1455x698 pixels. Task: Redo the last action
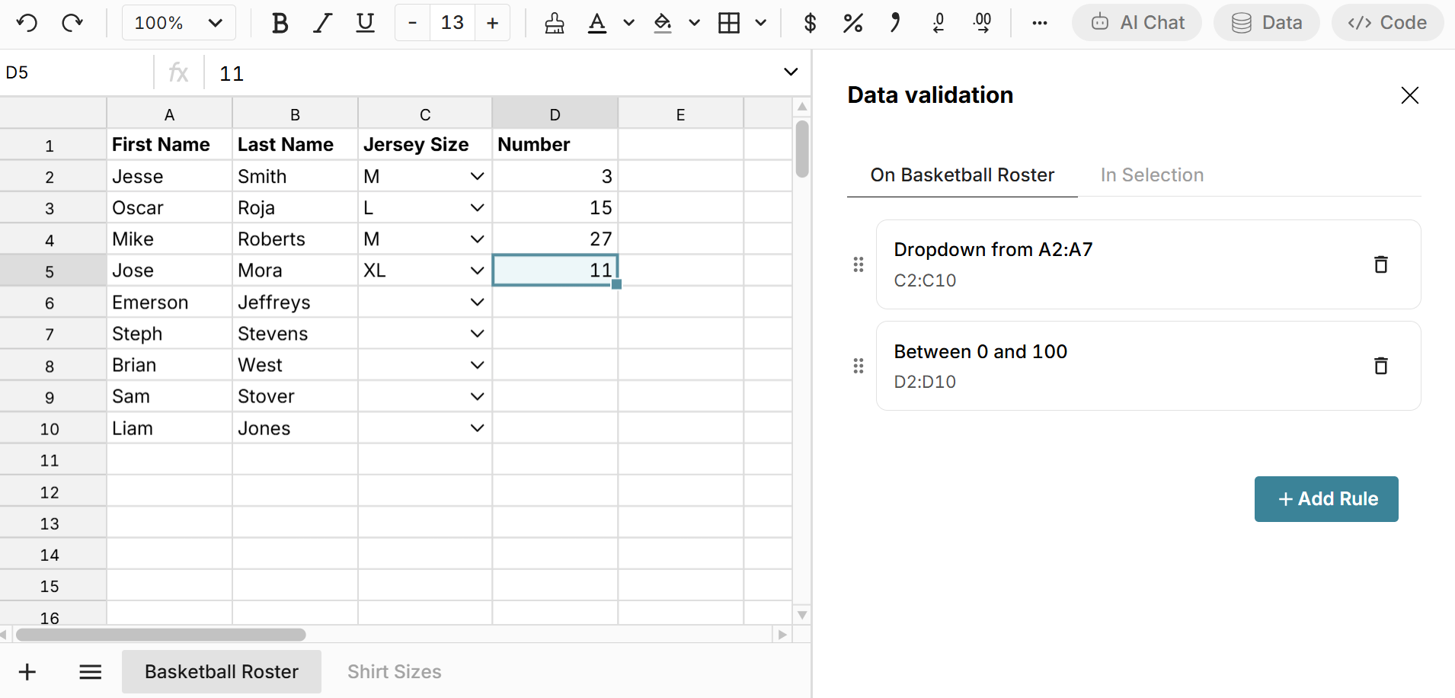[x=73, y=23]
